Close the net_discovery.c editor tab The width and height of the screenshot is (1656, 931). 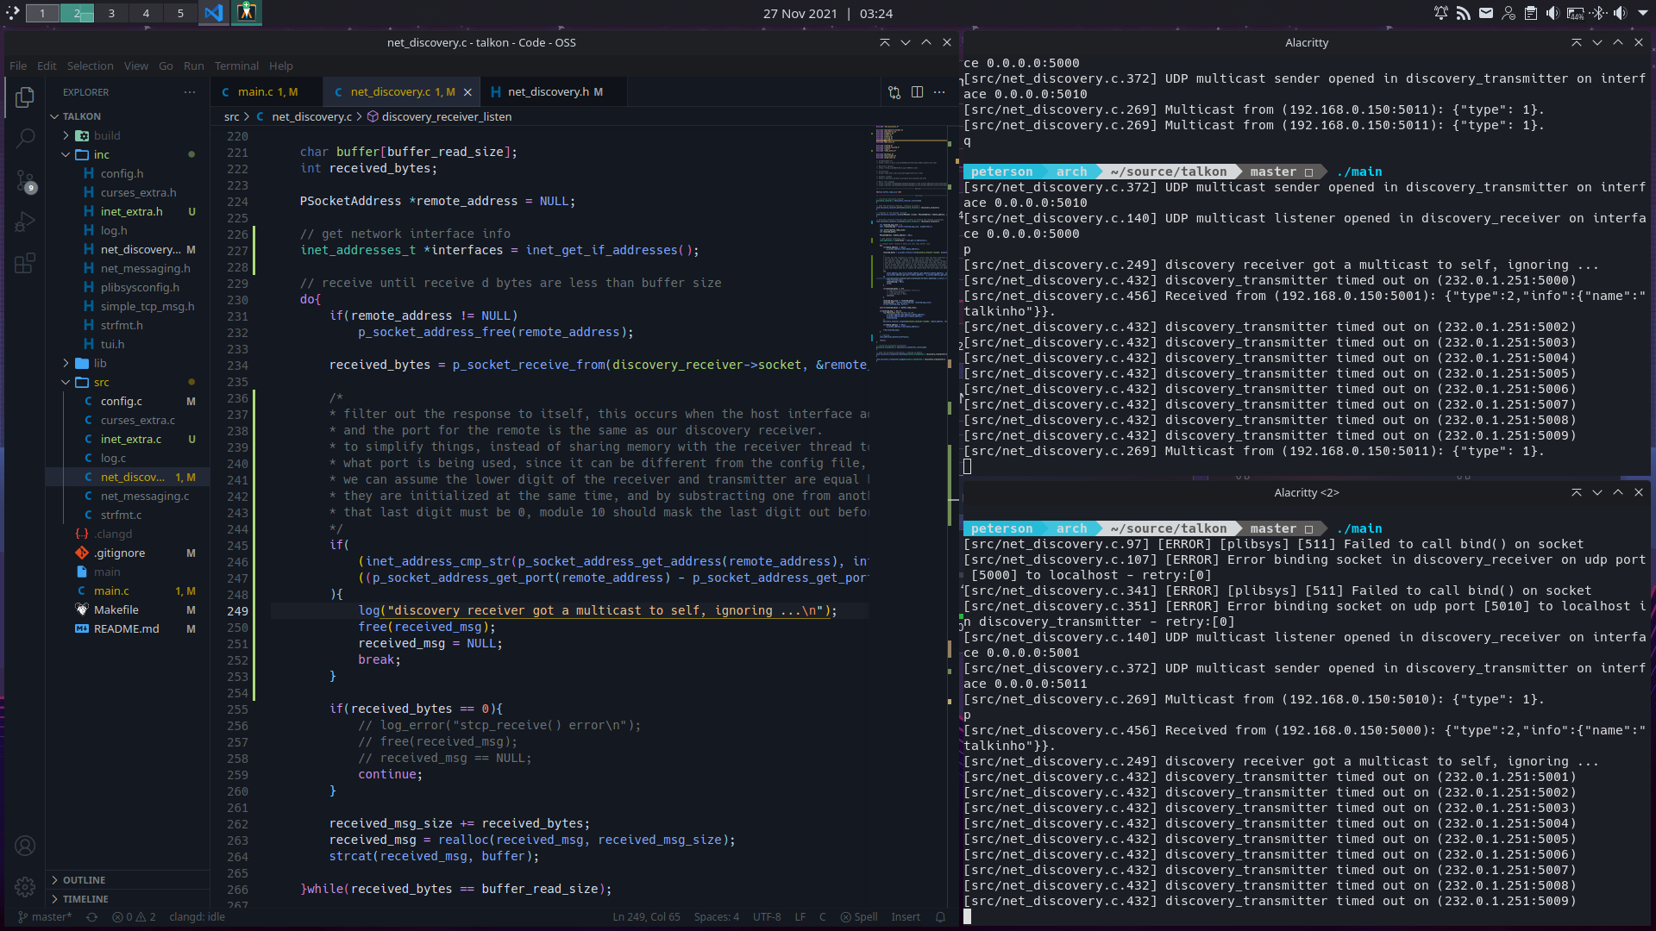point(467,92)
